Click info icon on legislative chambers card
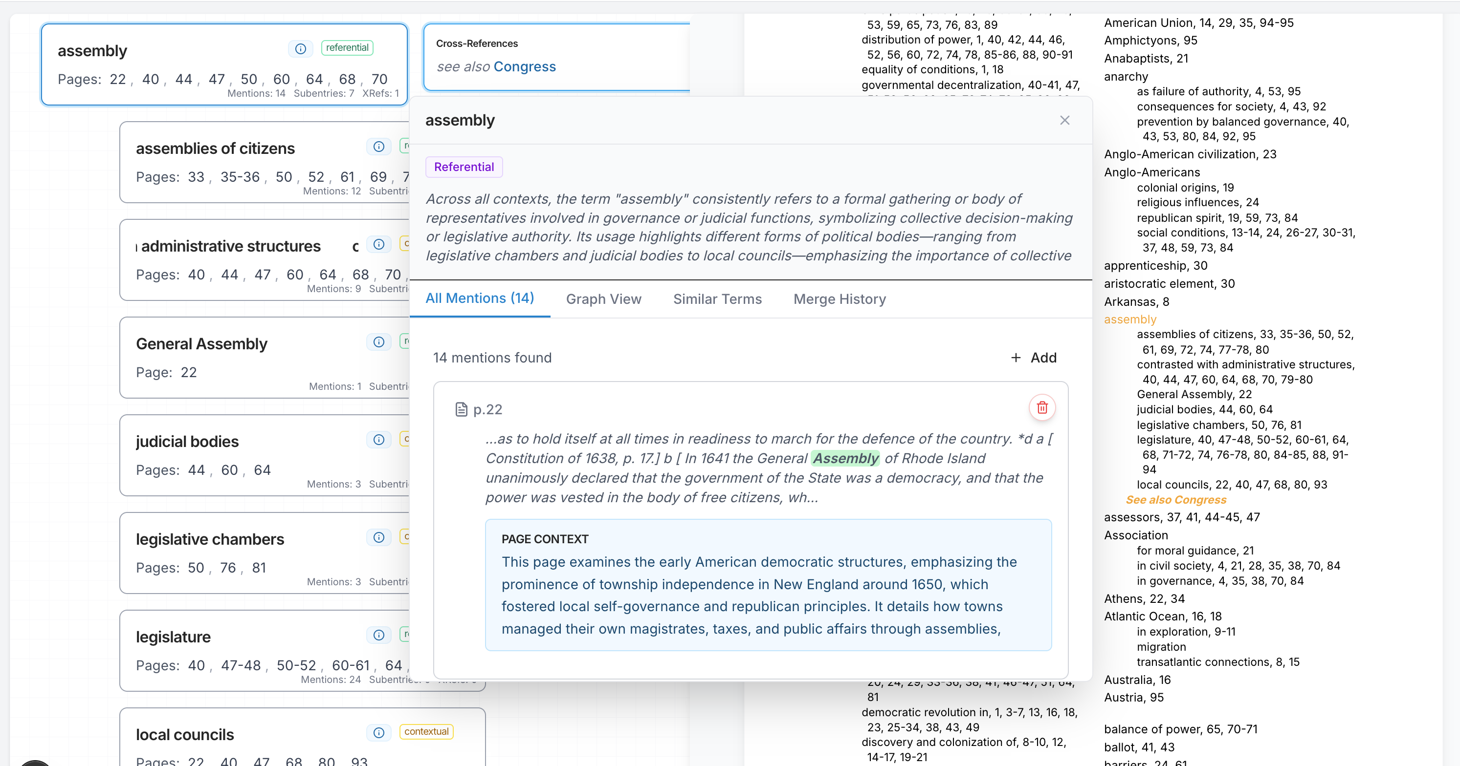 click(x=378, y=537)
